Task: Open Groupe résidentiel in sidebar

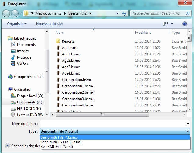Action: (x=28, y=77)
